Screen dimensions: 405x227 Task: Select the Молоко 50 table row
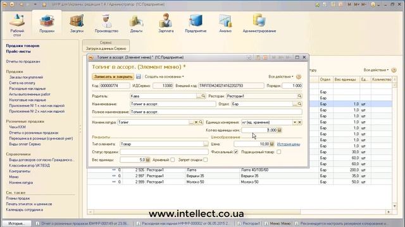(239, 182)
